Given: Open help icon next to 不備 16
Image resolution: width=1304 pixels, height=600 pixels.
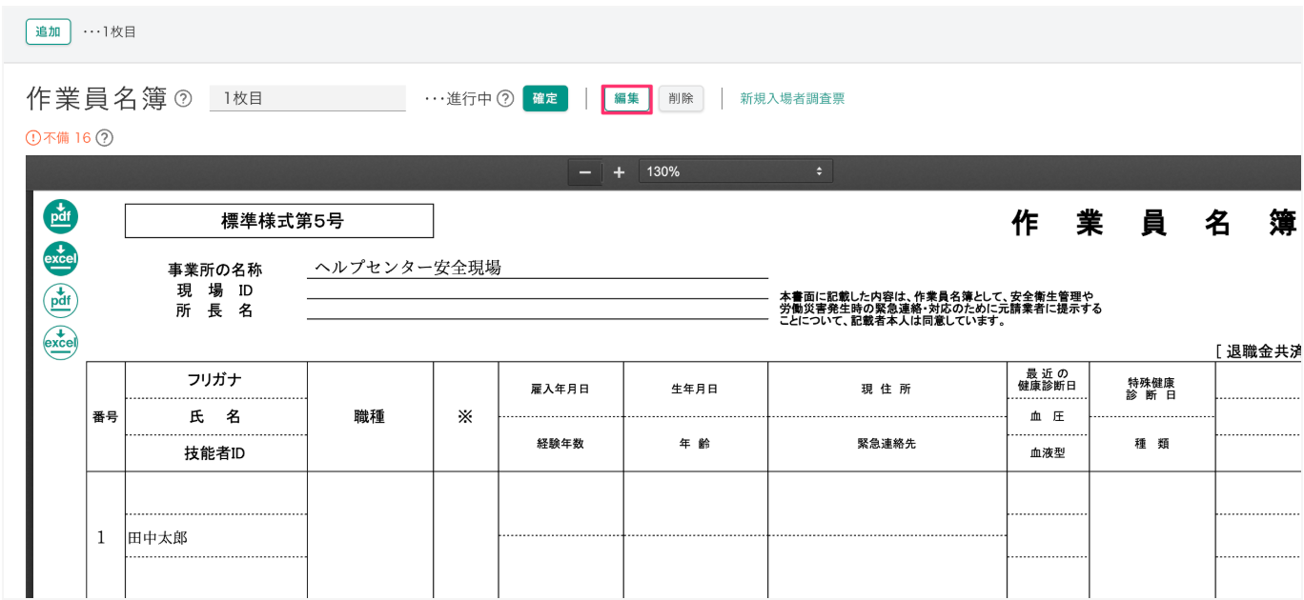Looking at the screenshot, I should click(105, 138).
